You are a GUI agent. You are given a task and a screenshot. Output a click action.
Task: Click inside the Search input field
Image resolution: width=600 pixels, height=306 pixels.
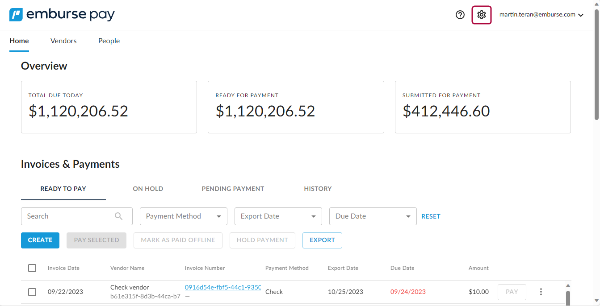point(67,216)
